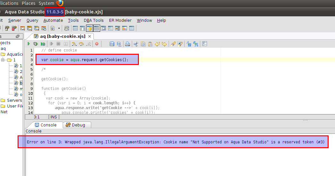Viewport: 335px width, 176px height.
Task: Open the Server menu
Action: [15, 20]
